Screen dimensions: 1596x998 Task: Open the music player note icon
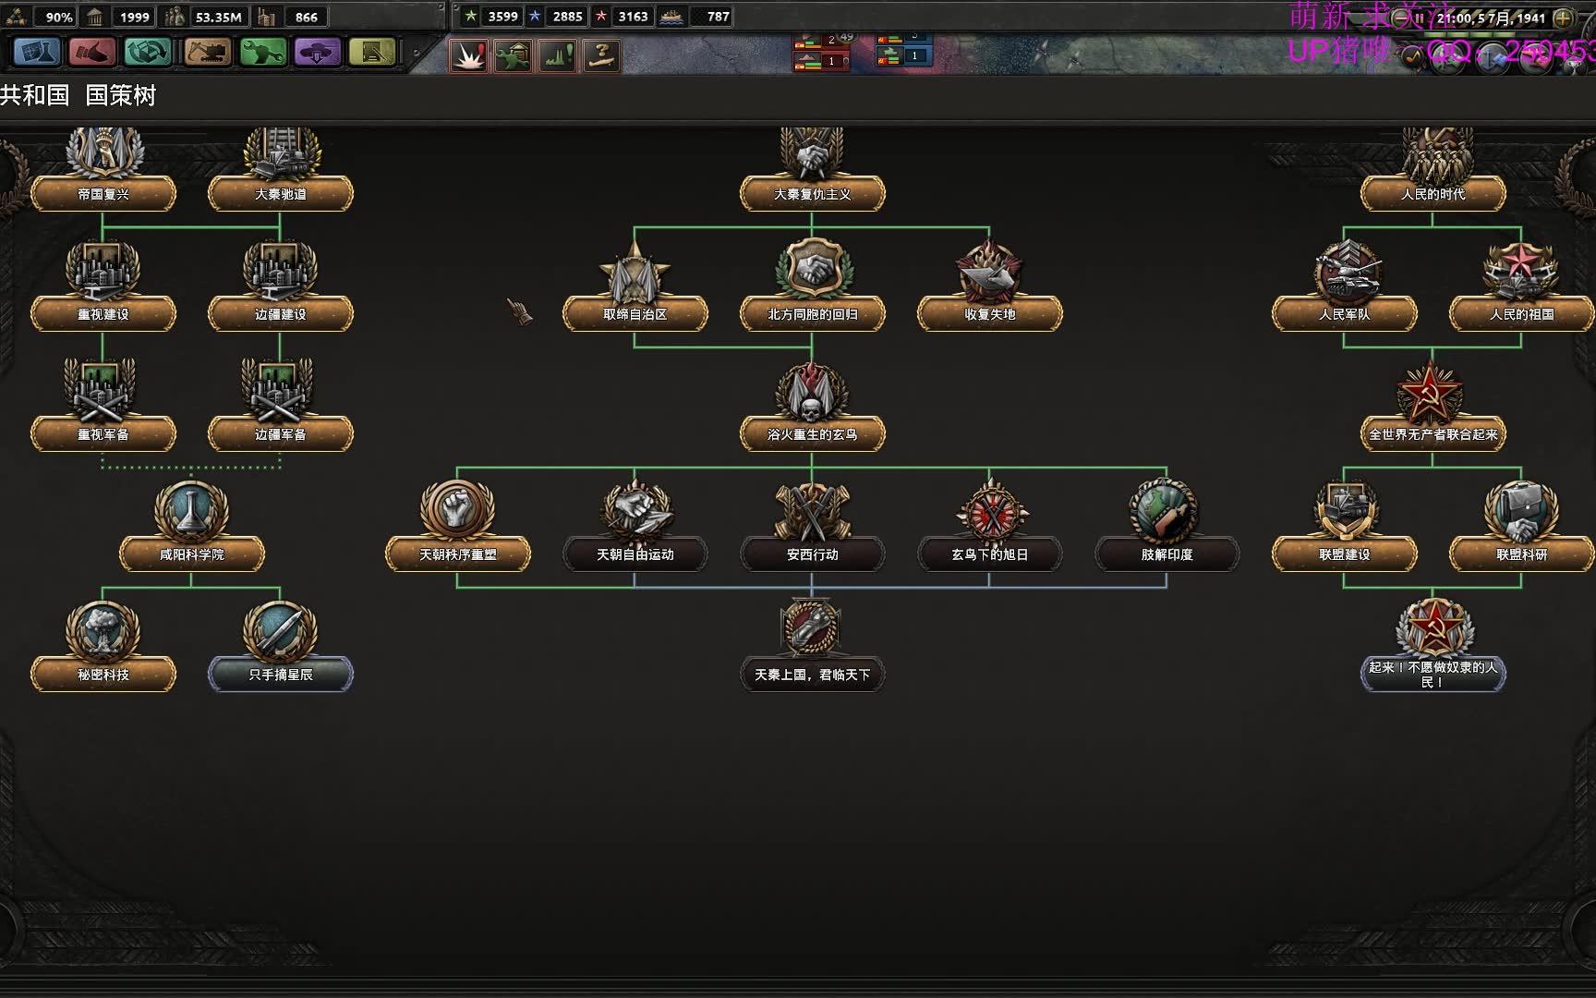(x=1413, y=57)
